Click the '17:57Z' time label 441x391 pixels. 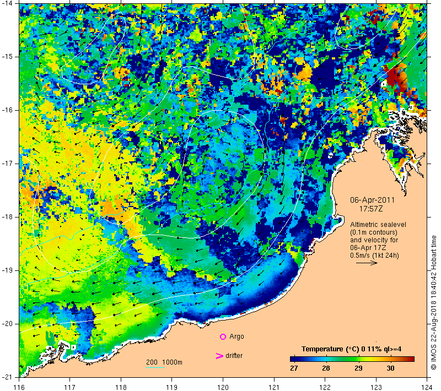(x=371, y=209)
